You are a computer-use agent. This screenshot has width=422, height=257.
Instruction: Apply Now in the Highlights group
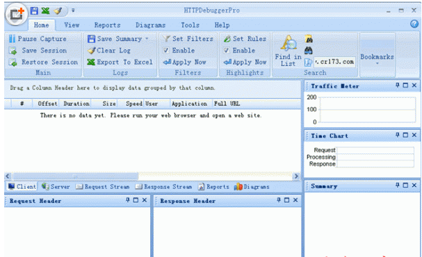[x=245, y=62]
